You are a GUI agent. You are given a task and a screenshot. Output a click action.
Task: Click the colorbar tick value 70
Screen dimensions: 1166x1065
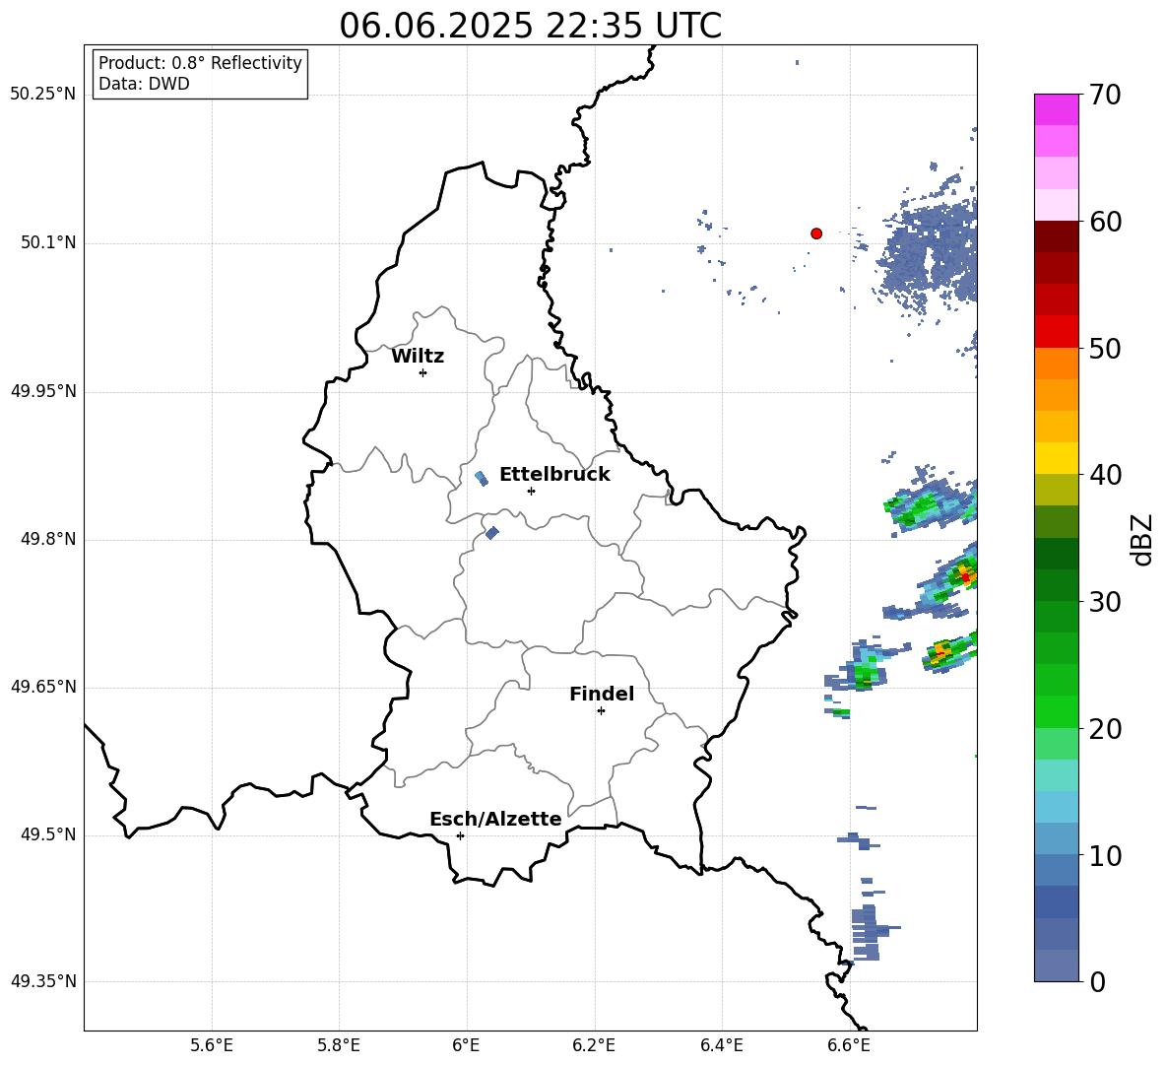click(1105, 95)
